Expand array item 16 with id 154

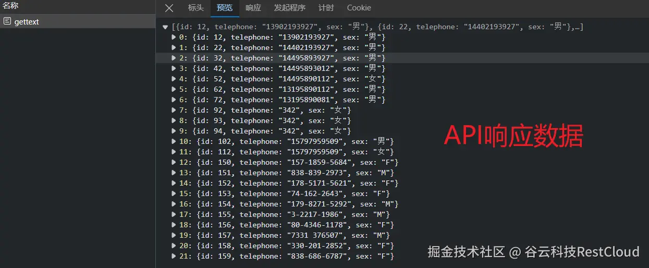(174, 204)
